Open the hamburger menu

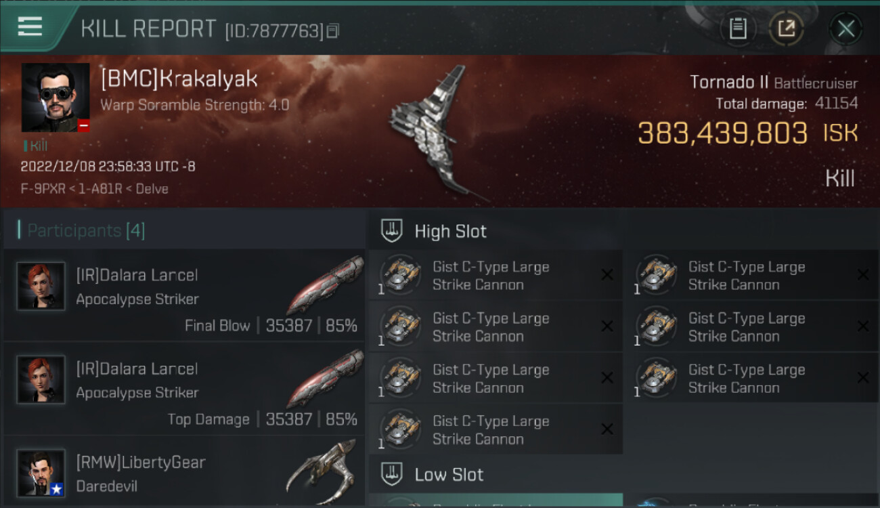pos(30,27)
